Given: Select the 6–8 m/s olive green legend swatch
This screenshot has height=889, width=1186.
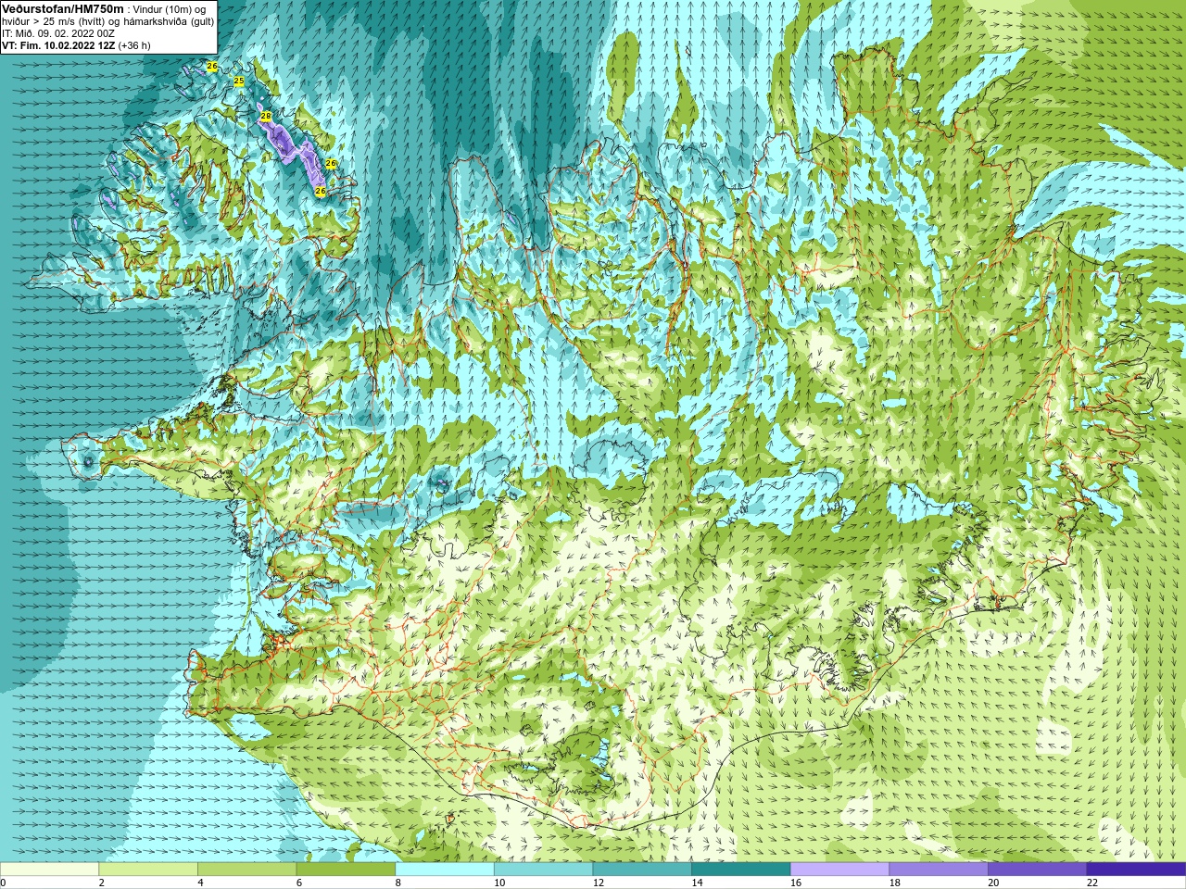Looking at the screenshot, I should (346, 870).
